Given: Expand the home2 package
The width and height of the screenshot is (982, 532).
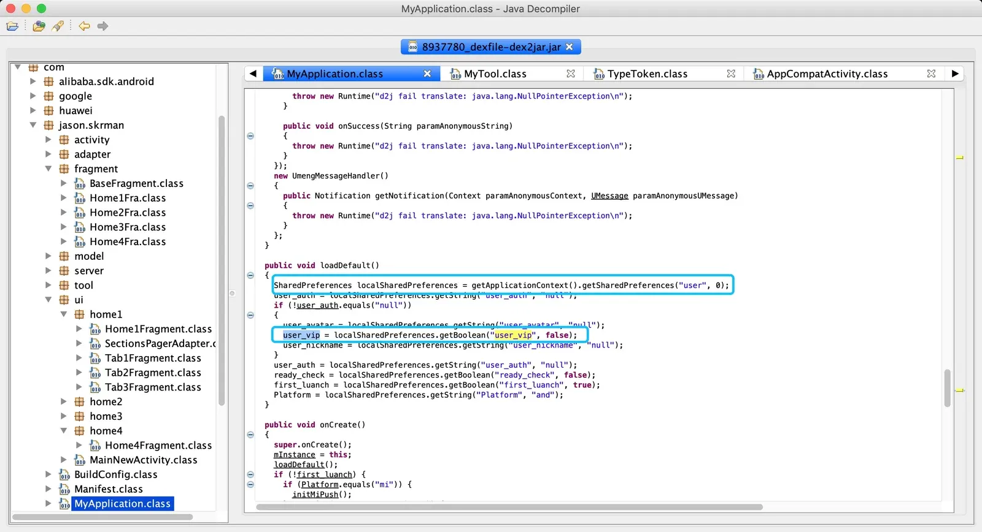Looking at the screenshot, I should [64, 401].
